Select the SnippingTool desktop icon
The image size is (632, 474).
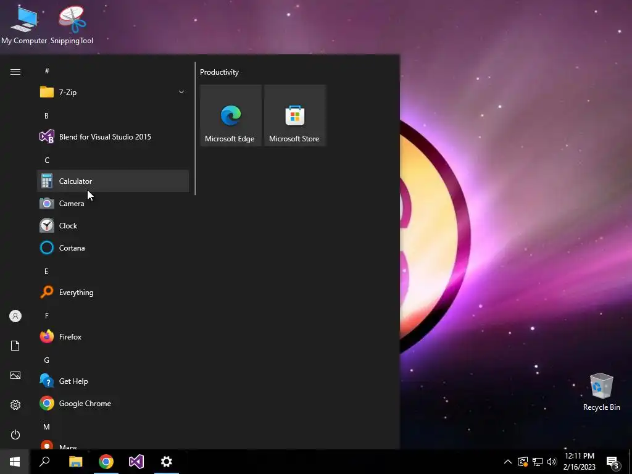72,25
